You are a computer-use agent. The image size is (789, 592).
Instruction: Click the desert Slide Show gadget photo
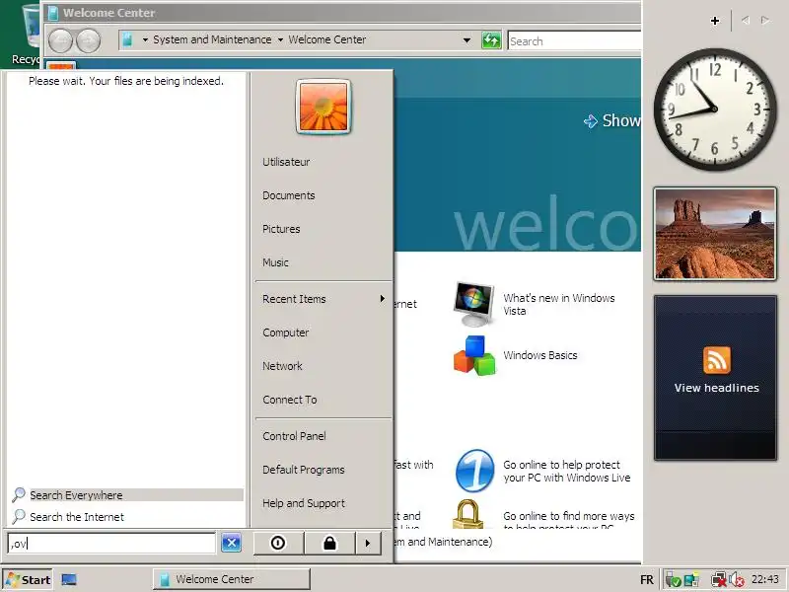(715, 234)
